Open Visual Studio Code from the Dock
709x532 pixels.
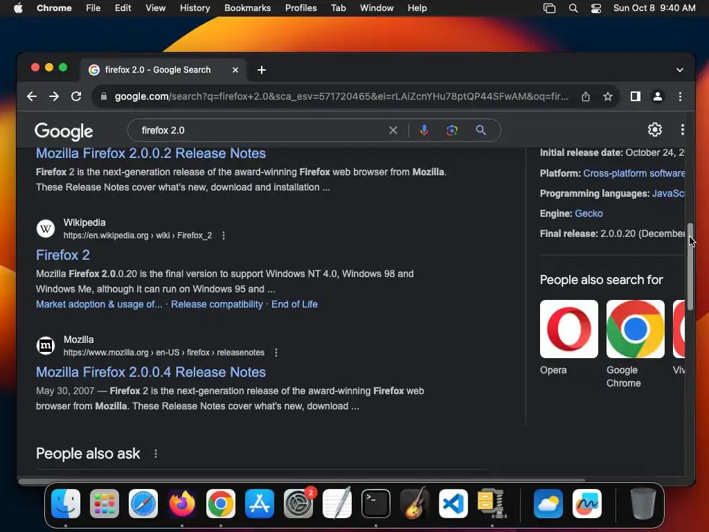[453, 503]
